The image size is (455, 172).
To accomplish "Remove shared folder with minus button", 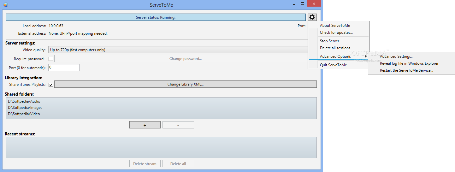I will click(x=178, y=125).
